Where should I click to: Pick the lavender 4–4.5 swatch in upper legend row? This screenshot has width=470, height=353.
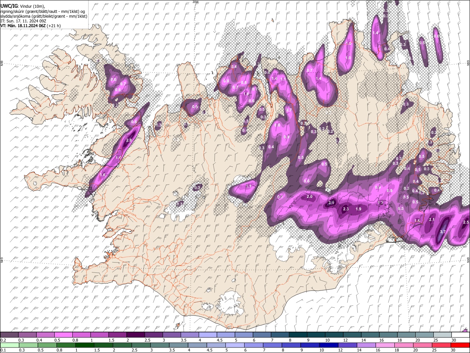[207, 335]
